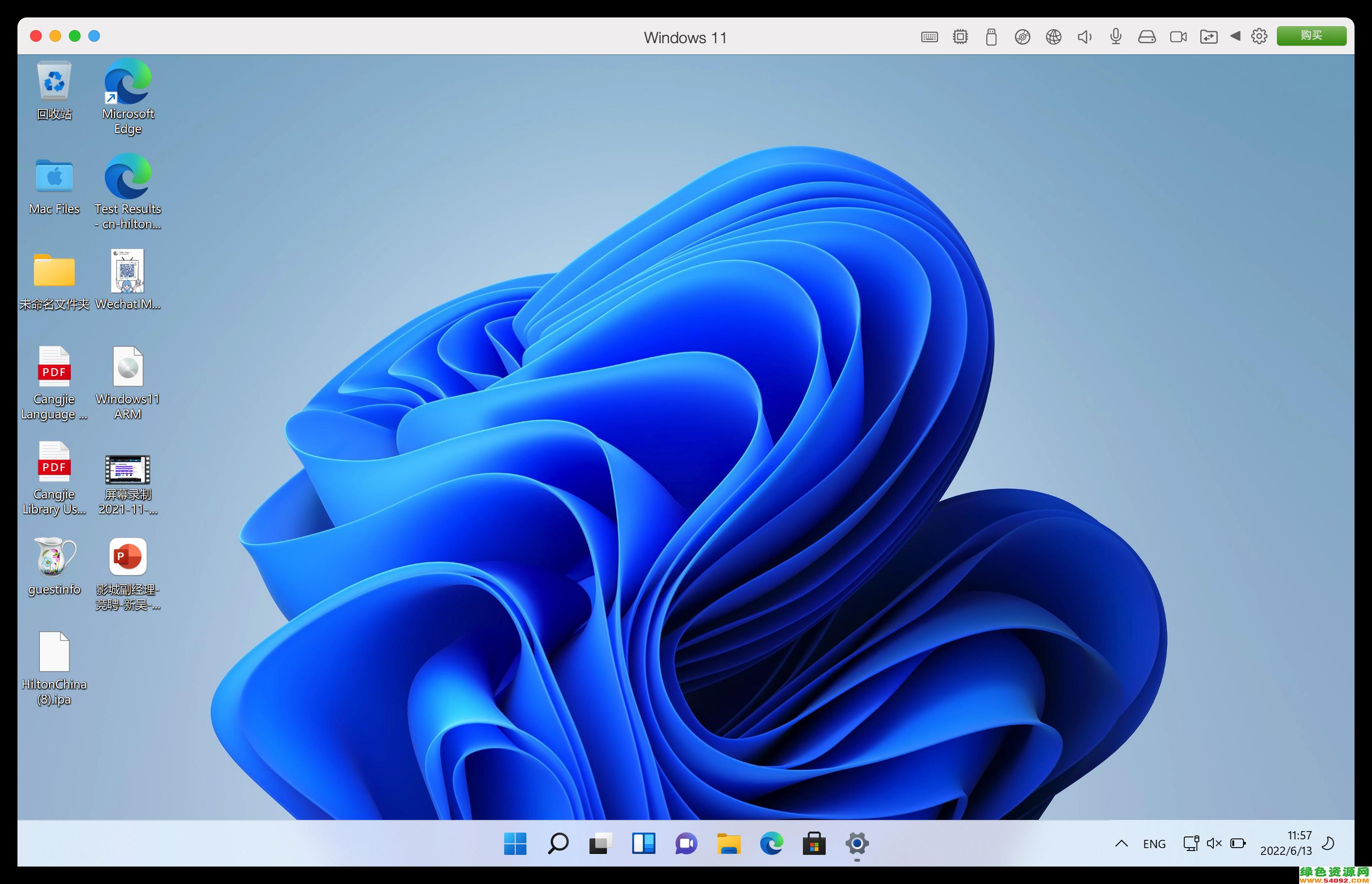This screenshot has width=1372, height=884.
Task: Open the shared folder icon in toolbar
Action: 1209,37
